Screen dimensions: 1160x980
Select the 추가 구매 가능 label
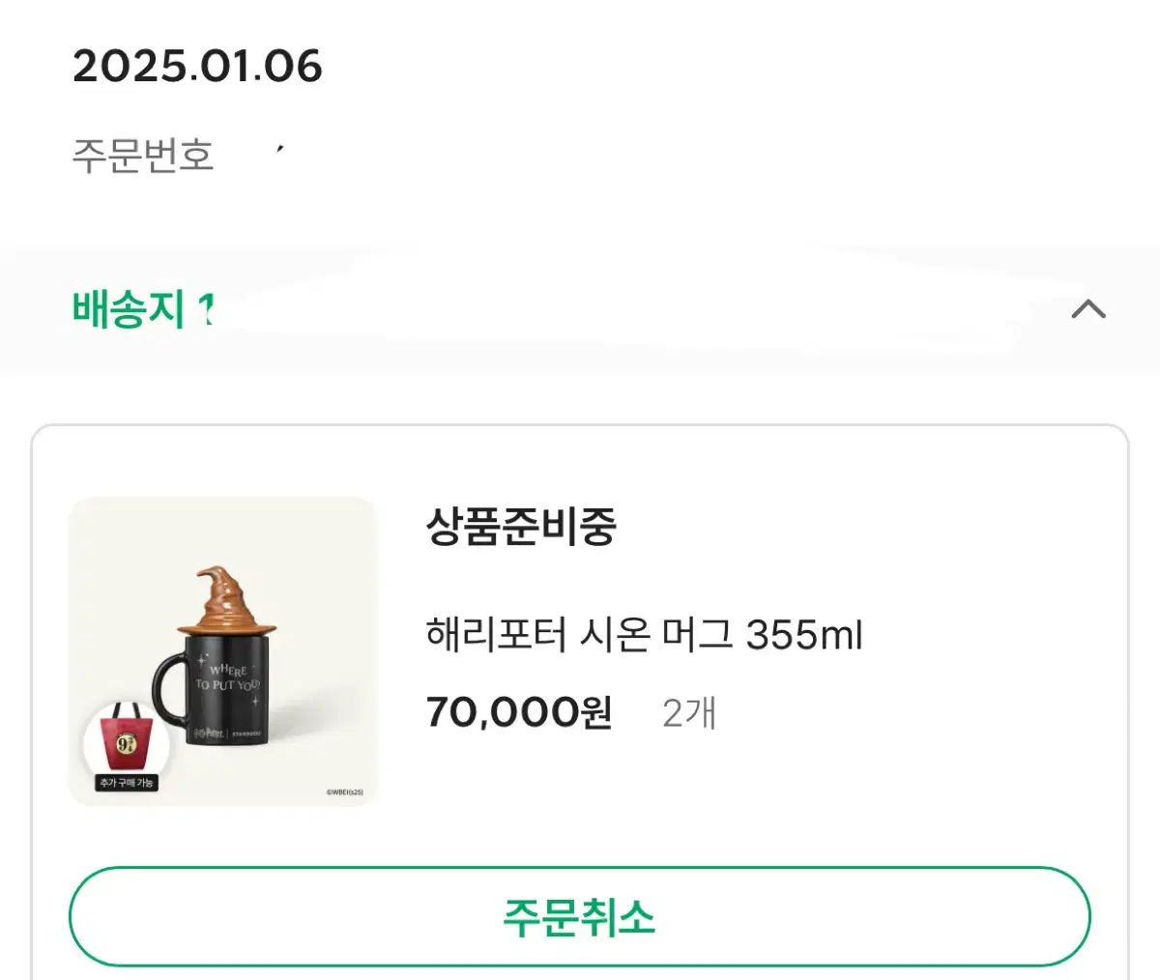(127, 783)
